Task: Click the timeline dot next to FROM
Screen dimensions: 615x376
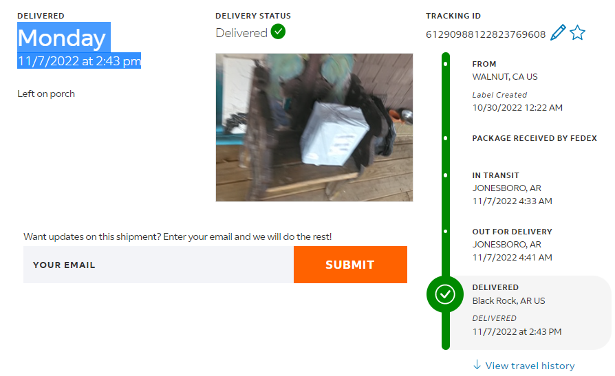Action: tap(446, 63)
